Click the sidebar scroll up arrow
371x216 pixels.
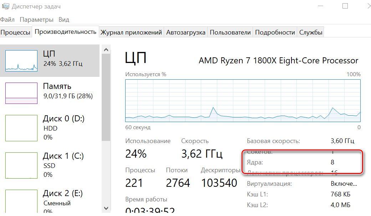(106, 49)
